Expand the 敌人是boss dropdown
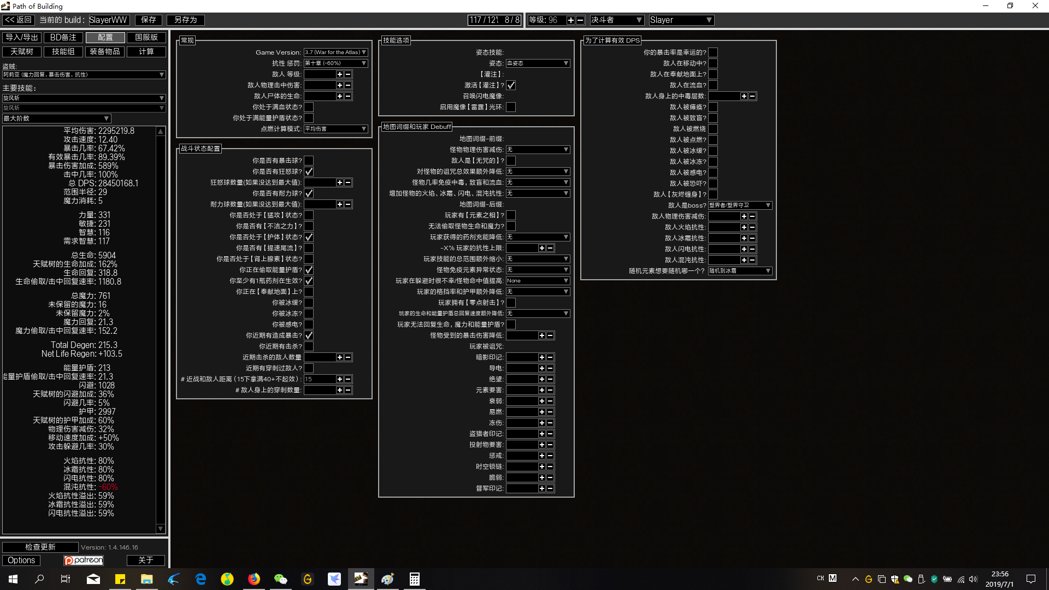 tap(740, 205)
